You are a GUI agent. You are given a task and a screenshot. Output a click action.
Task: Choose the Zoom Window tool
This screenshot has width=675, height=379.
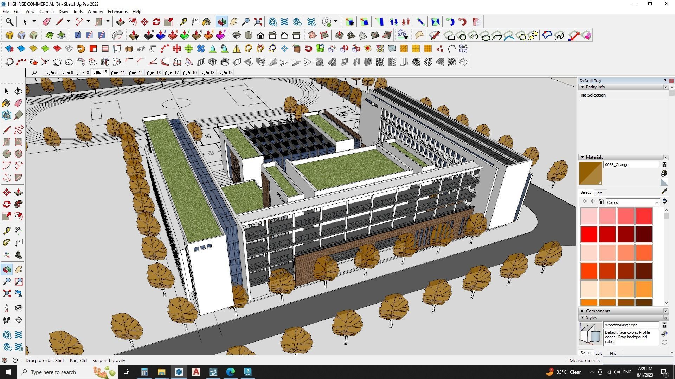click(x=18, y=281)
